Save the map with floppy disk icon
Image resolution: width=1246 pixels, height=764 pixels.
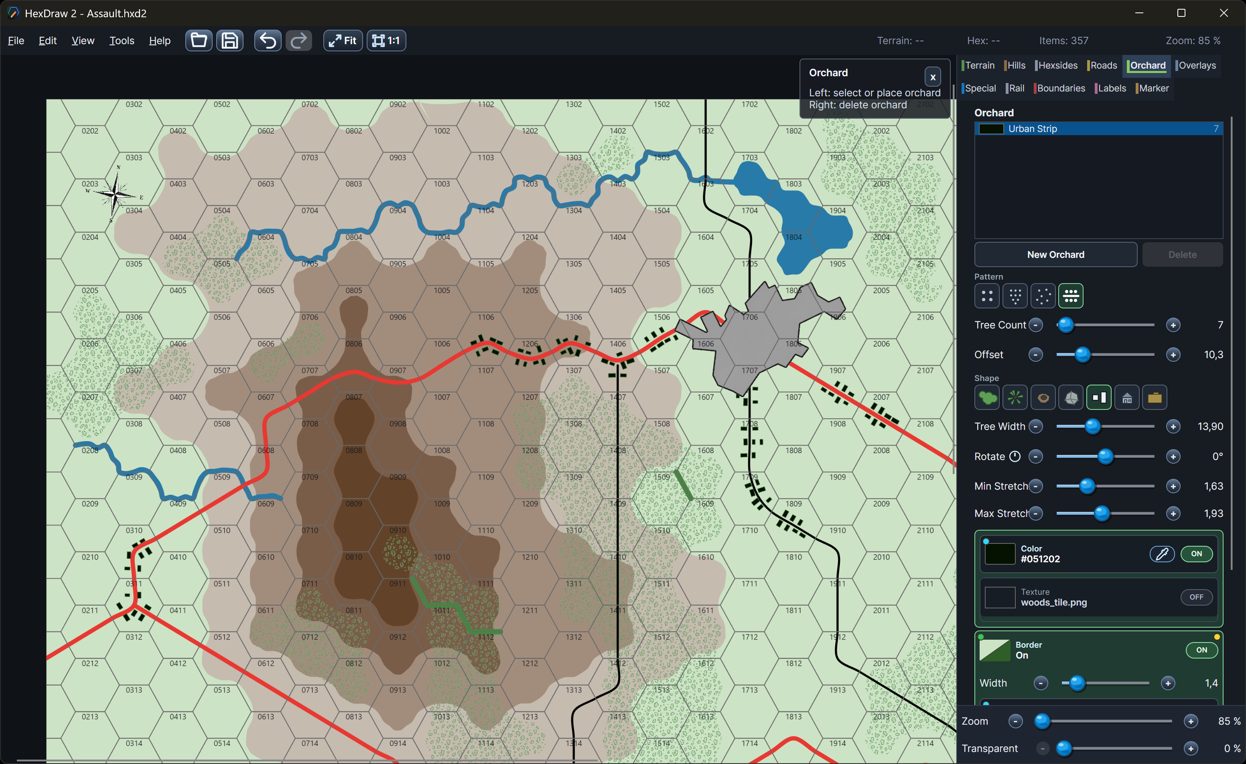[x=229, y=41]
